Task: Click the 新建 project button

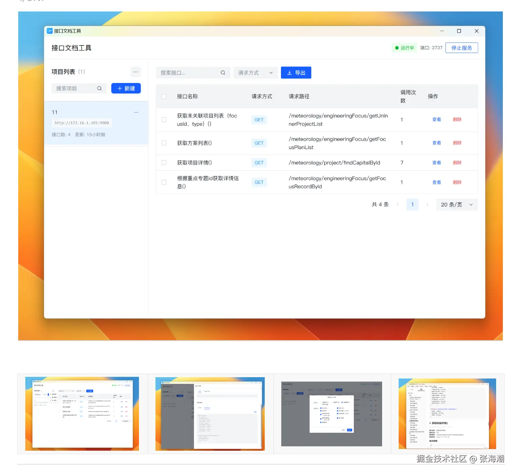Action: (x=126, y=88)
